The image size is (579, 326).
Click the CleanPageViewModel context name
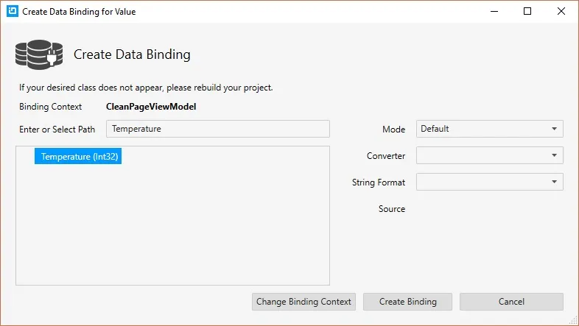click(151, 107)
